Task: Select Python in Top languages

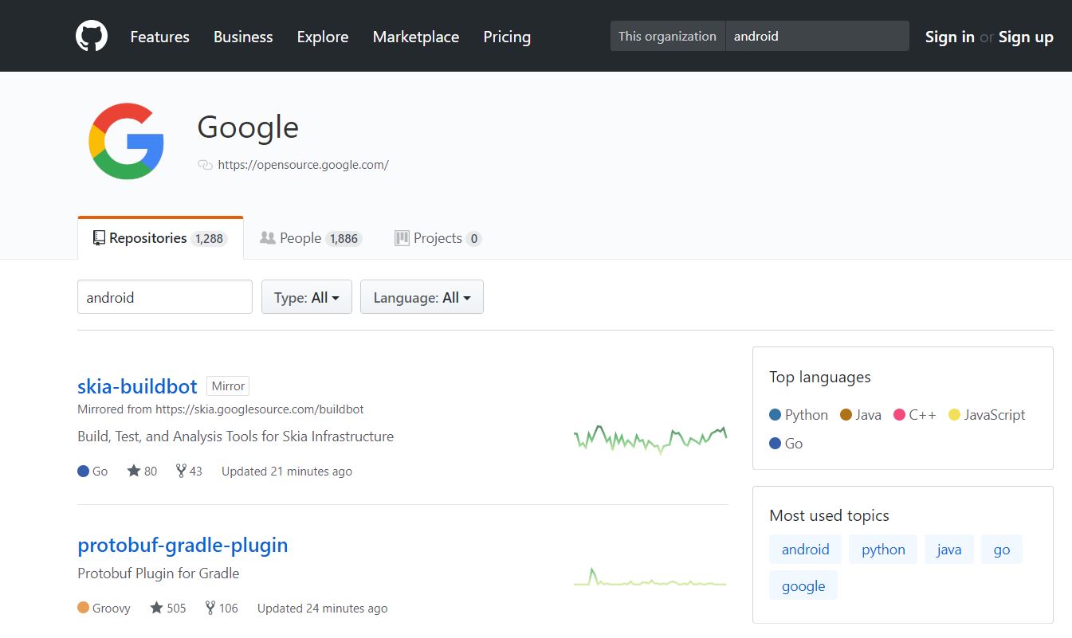Action: (x=799, y=415)
